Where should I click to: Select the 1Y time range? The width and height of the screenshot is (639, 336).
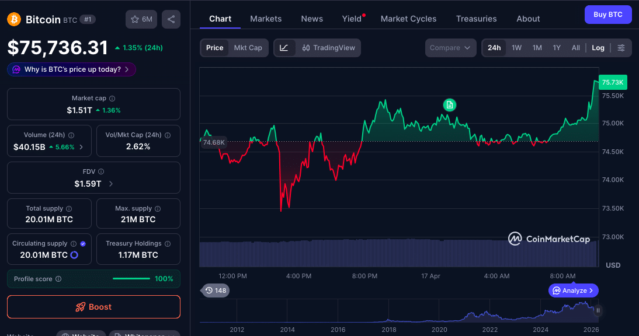click(557, 48)
